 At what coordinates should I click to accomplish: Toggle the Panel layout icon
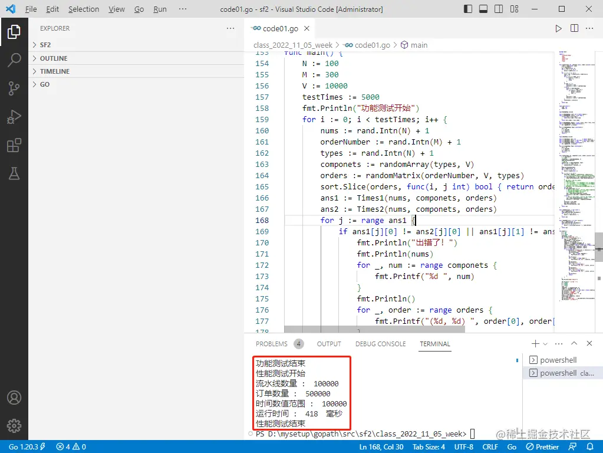tap(483, 9)
